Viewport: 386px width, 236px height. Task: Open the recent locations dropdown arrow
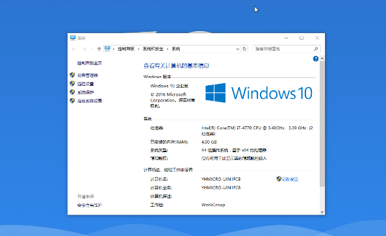pyautogui.click(x=92, y=49)
